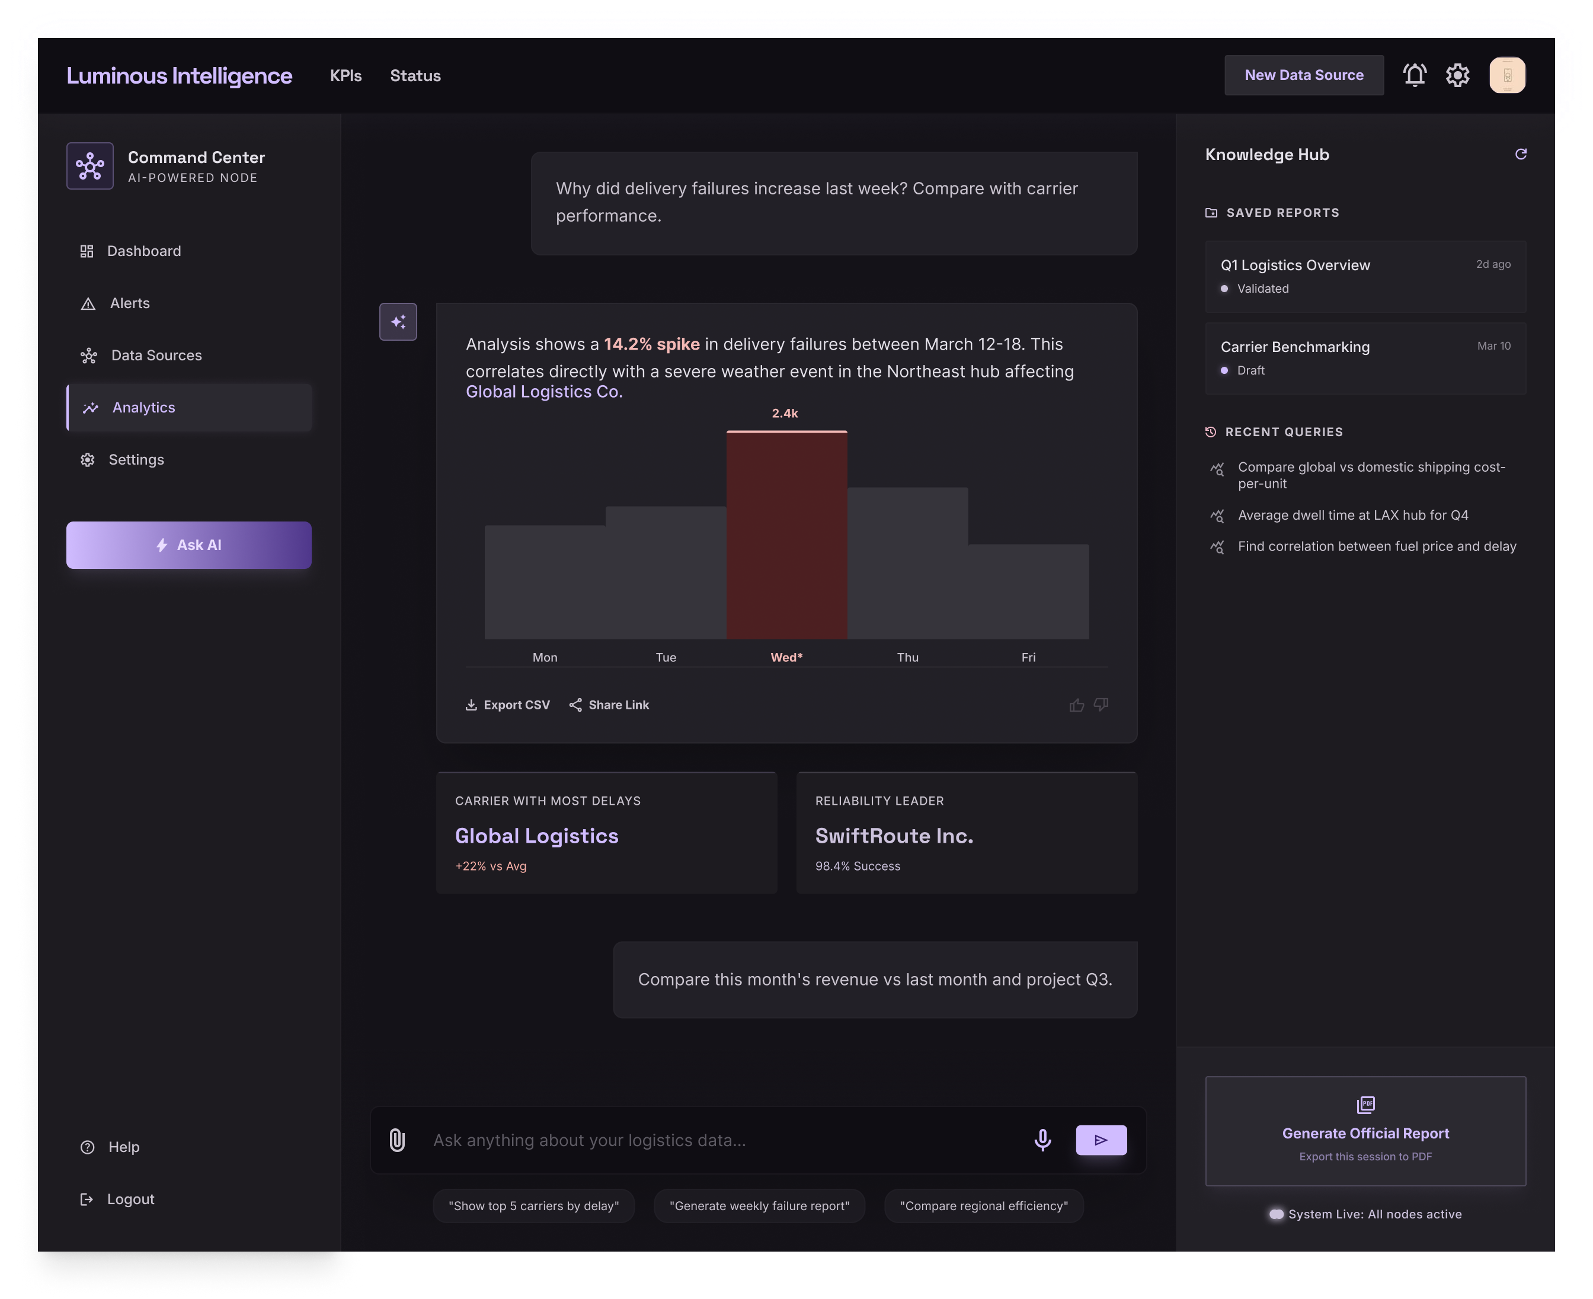Activate the microphone voice input

coord(1042,1140)
